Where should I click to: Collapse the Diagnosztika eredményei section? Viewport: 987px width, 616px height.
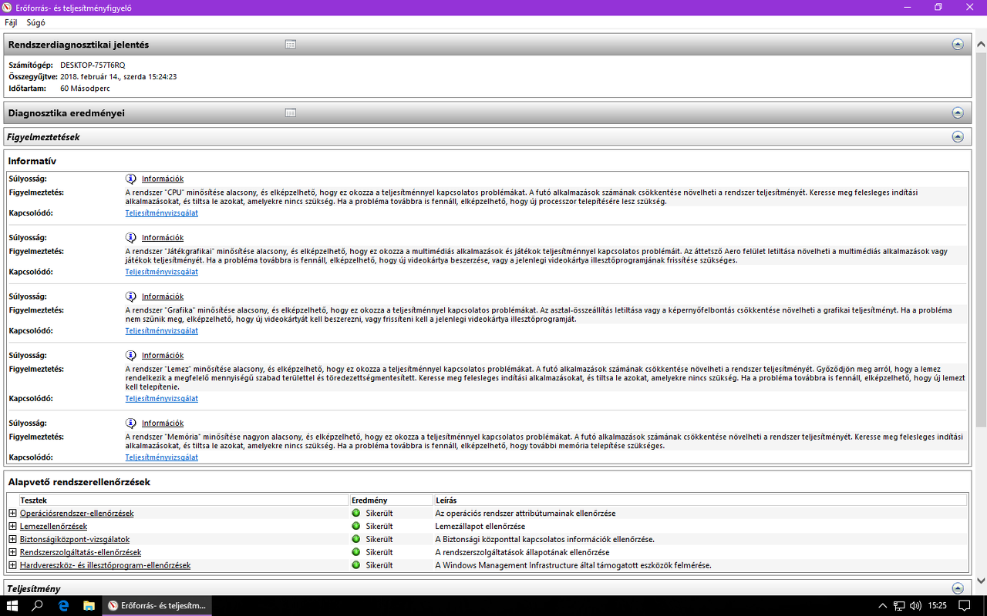pos(958,112)
